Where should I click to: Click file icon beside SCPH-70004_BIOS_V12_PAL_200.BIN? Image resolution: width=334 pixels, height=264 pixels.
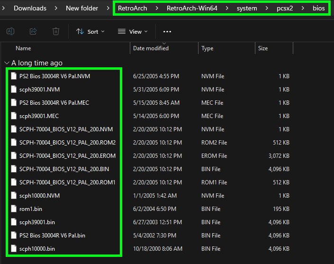point(14,169)
